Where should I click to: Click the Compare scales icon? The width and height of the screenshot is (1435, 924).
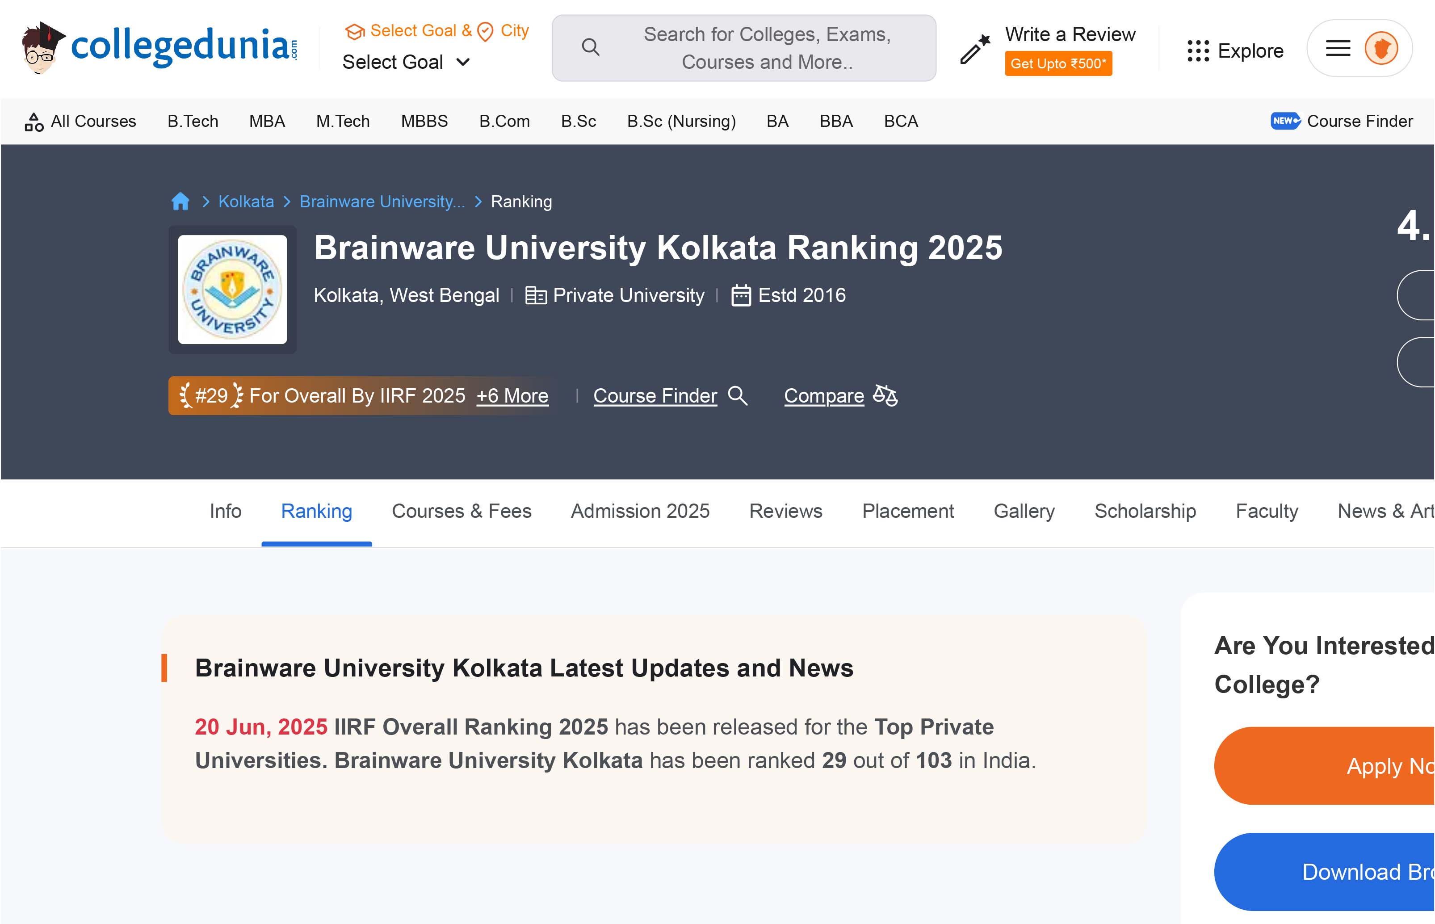pyautogui.click(x=885, y=395)
